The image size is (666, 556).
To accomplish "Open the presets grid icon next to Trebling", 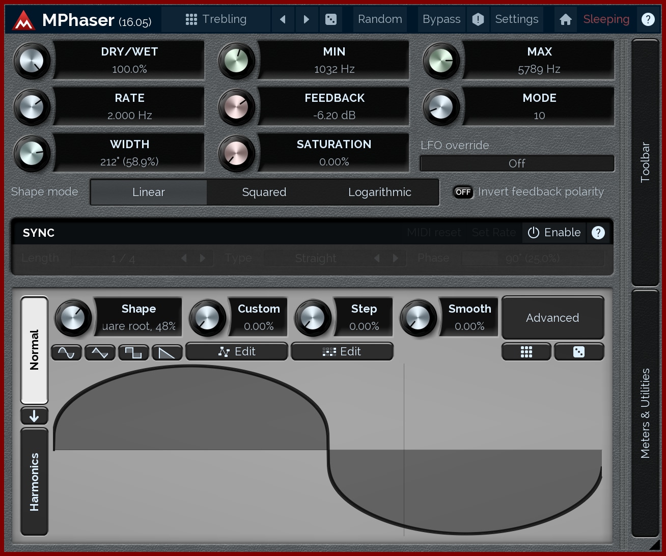I will pyautogui.click(x=191, y=19).
